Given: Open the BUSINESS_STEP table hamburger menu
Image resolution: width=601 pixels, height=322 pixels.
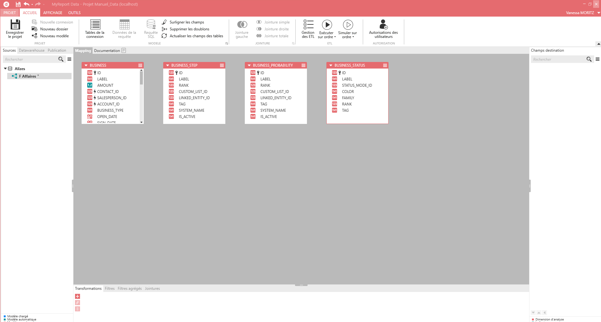Looking at the screenshot, I should click(x=222, y=65).
